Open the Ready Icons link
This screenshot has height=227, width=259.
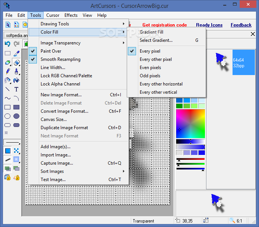pos(209,25)
